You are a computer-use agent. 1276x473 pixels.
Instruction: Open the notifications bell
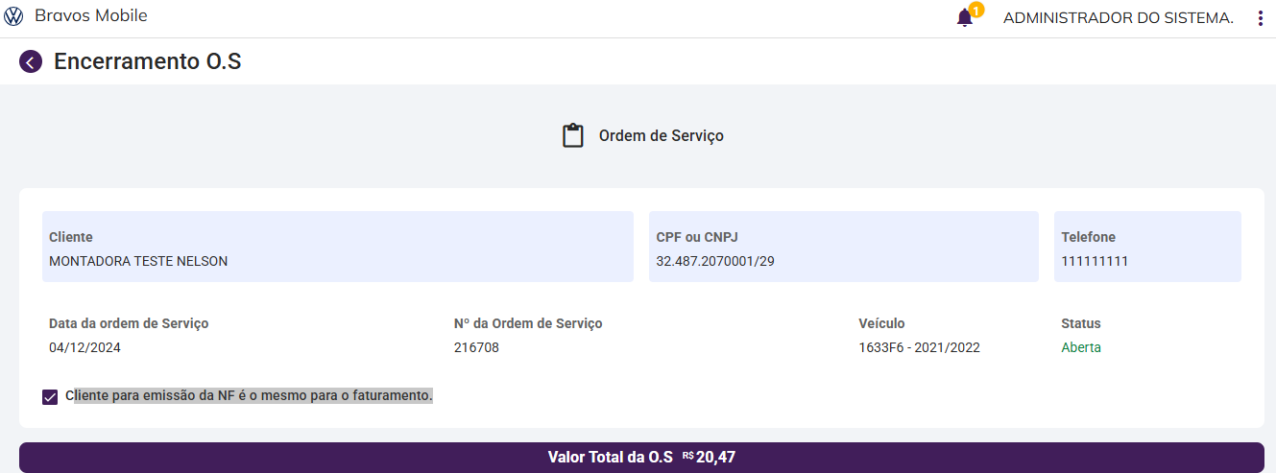pos(964,18)
